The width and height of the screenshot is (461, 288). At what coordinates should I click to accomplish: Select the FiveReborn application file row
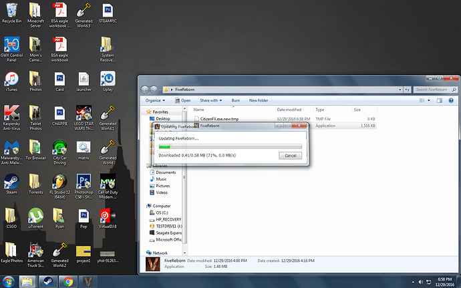click(285, 126)
